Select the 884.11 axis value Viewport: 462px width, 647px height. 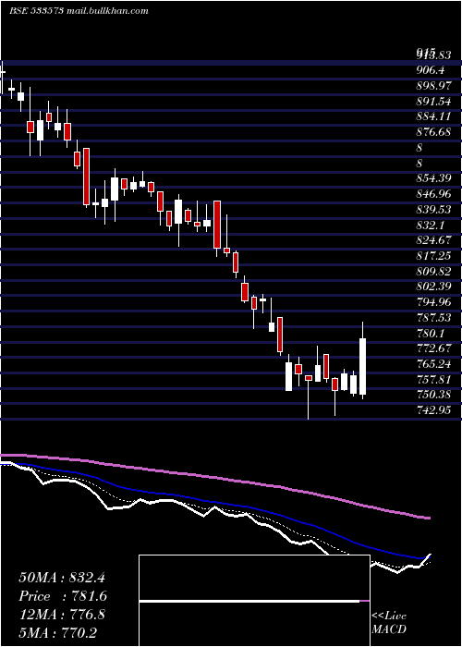[433, 117]
